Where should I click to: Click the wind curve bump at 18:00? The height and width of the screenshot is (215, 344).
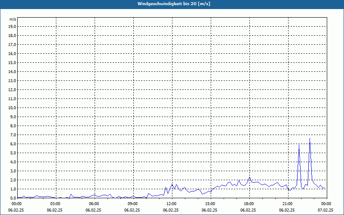tap(249, 178)
